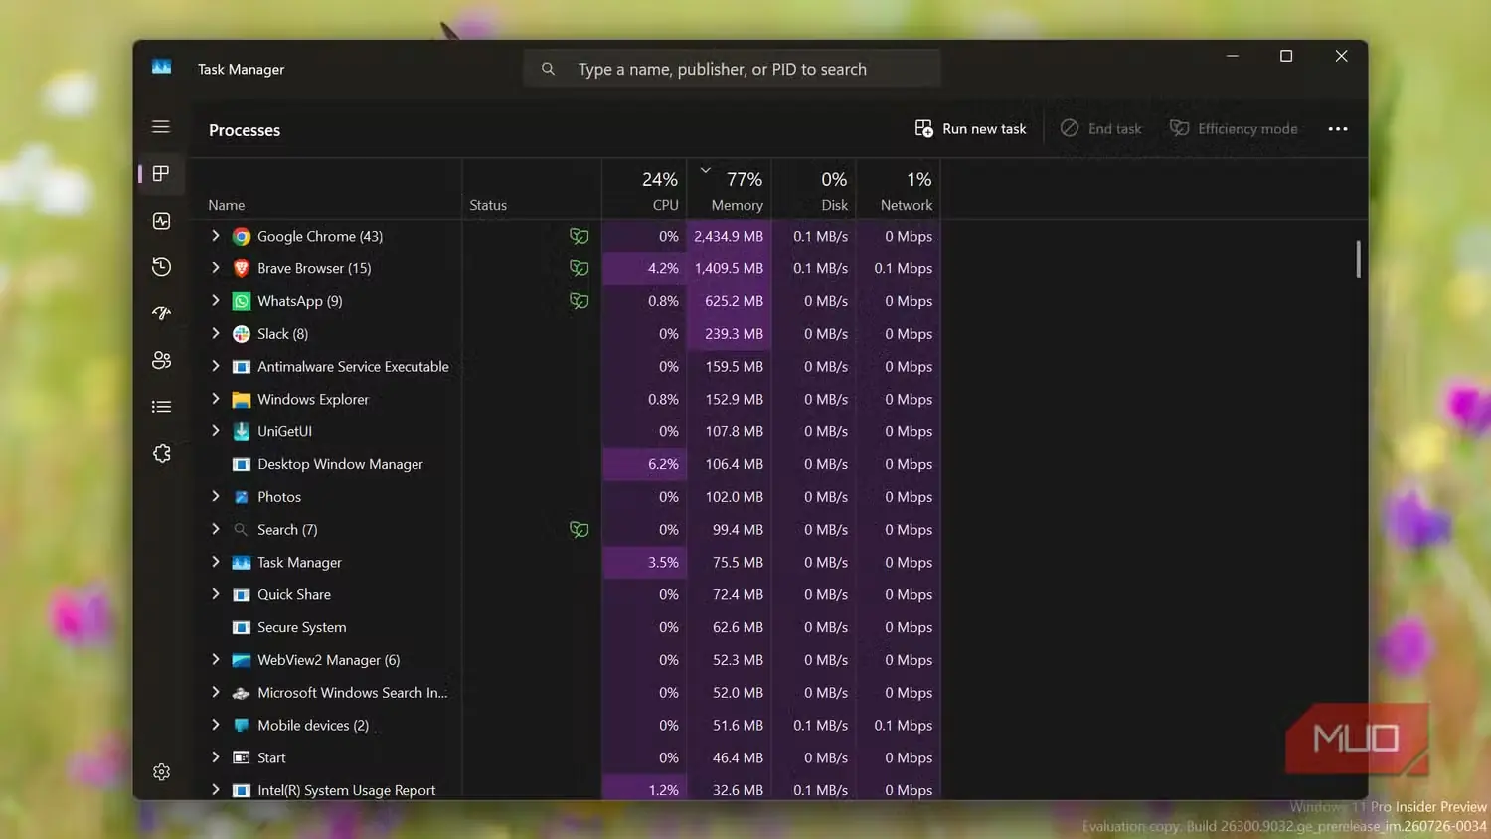Screen dimensions: 1491x839
Task: Expand the Google Chrome (43) process group
Action: tap(215, 236)
